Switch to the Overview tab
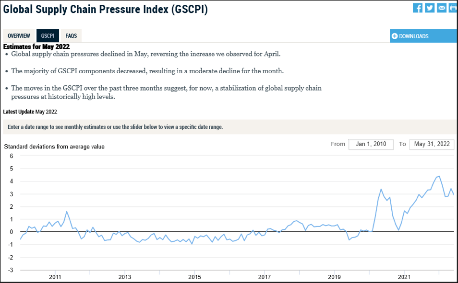The width and height of the screenshot is (458, 283). coord(19,36)
